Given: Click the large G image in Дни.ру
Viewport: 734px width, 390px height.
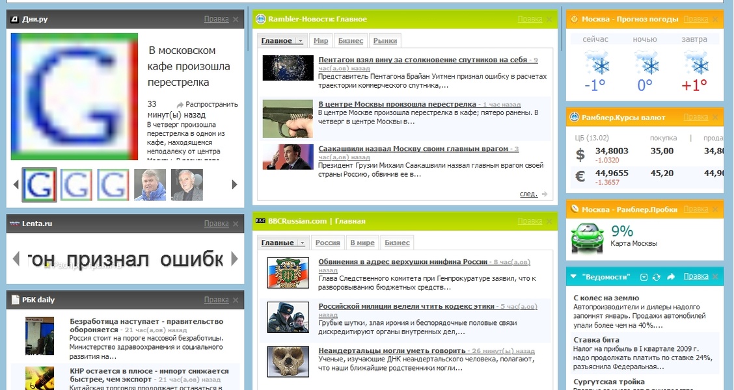Looking at the screenshot, I should pos(74,96).
